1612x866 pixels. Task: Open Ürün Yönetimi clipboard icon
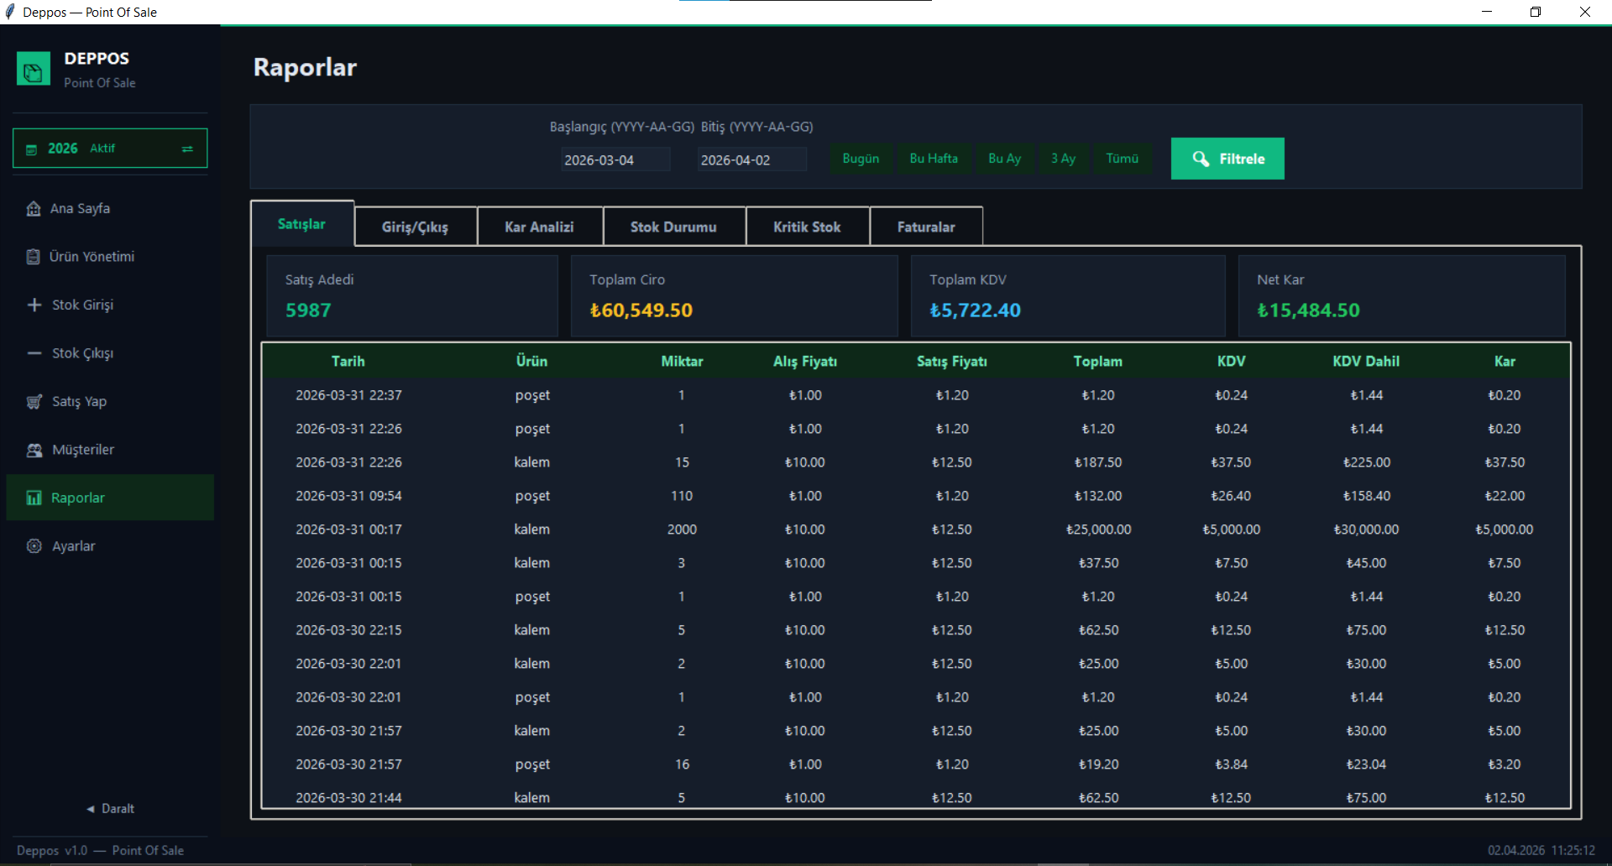tap(34, 257)
